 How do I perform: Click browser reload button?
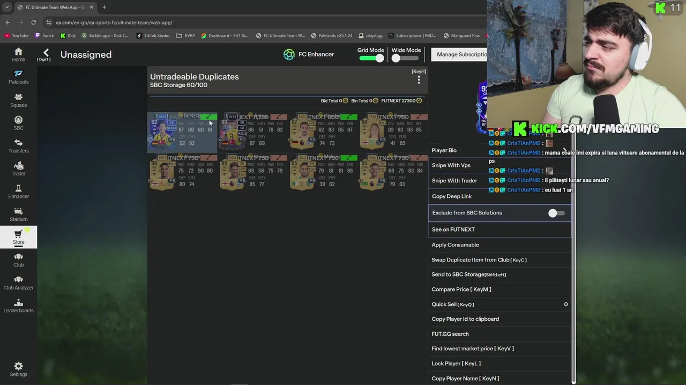point(33,22)
